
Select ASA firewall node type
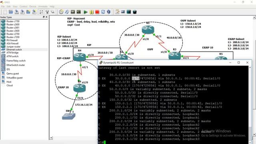coord(12,44)
